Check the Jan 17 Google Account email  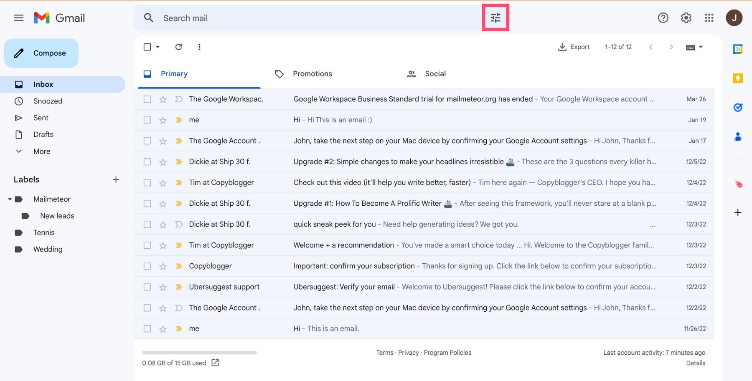pos(147,141)
